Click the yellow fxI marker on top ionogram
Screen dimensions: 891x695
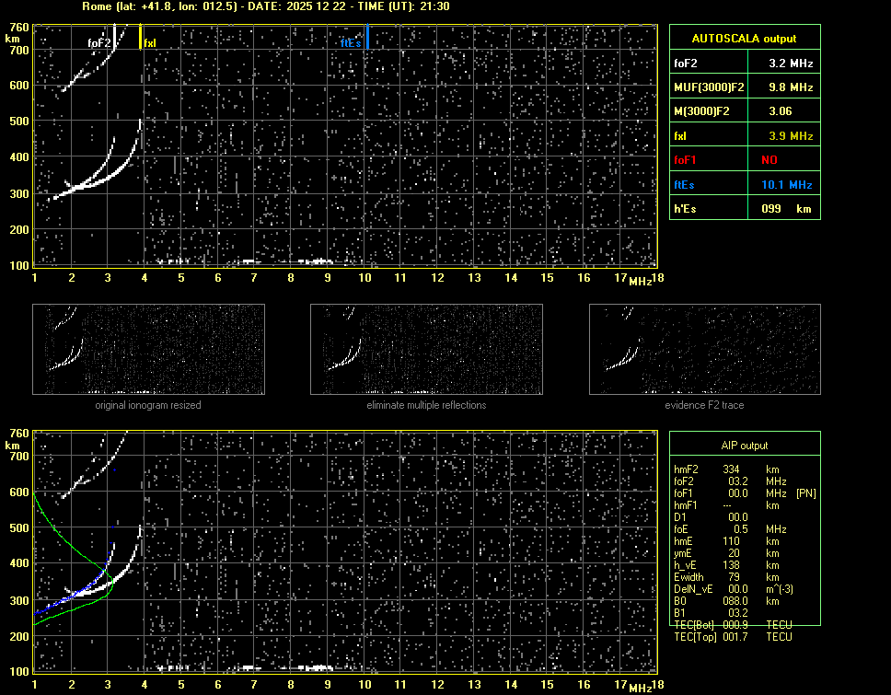click(x=141, y=38)
